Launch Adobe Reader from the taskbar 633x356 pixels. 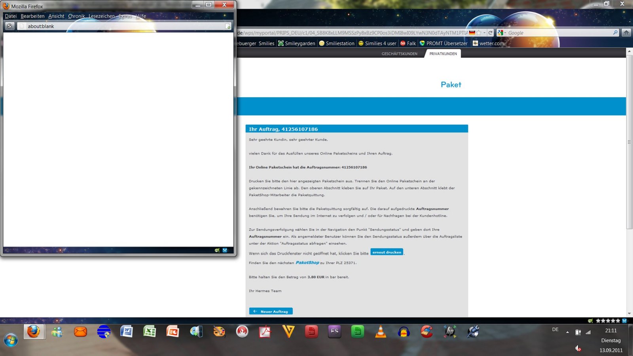[265, 331]
